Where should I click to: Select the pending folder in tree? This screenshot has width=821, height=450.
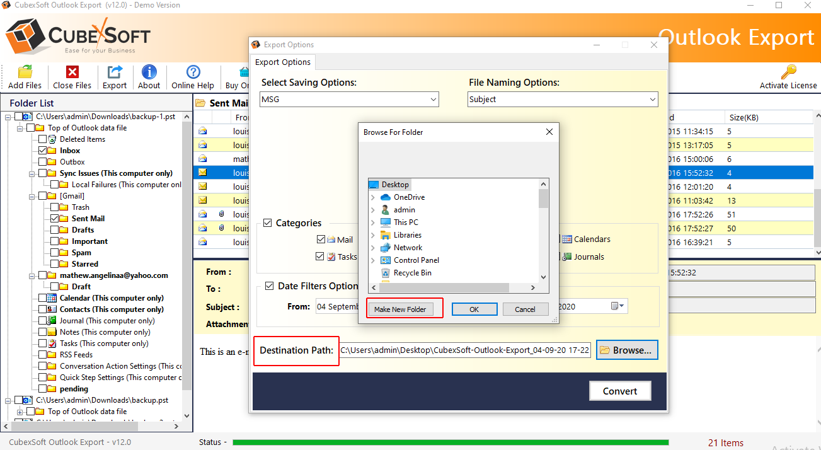74,389
